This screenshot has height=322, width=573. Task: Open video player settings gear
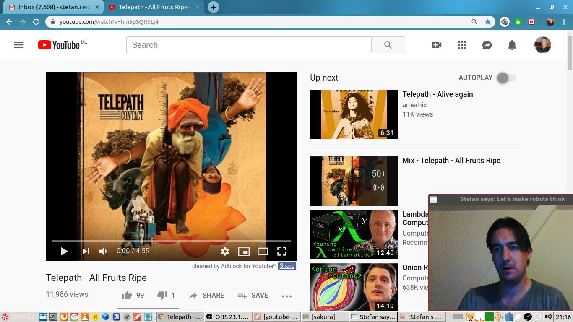(x=225, y=251)
